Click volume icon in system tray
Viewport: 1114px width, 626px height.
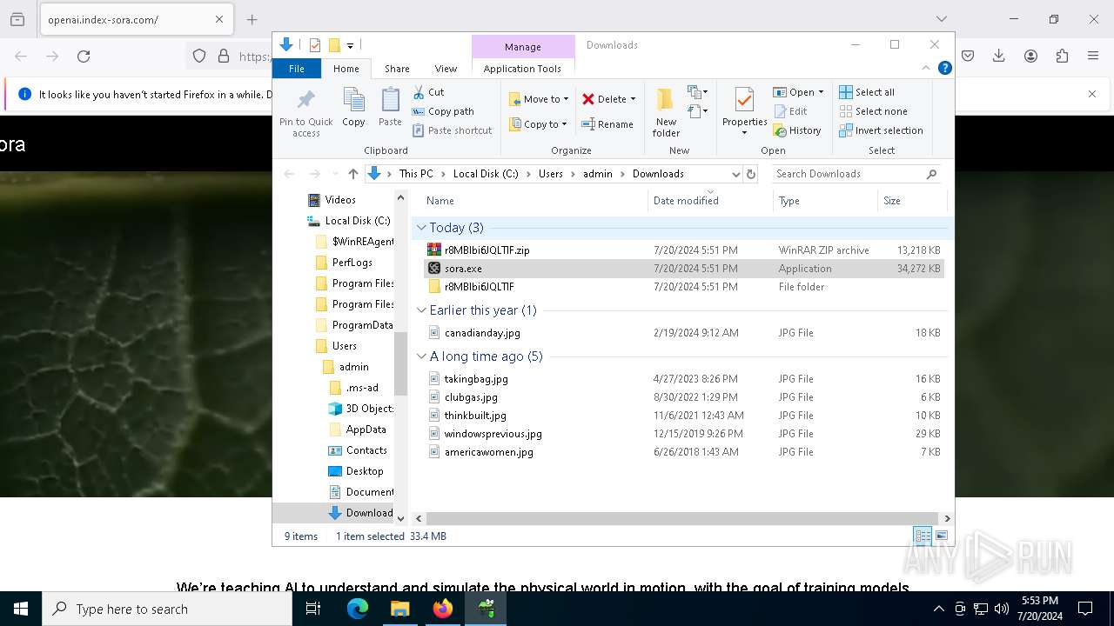(x=1002, y=609)
